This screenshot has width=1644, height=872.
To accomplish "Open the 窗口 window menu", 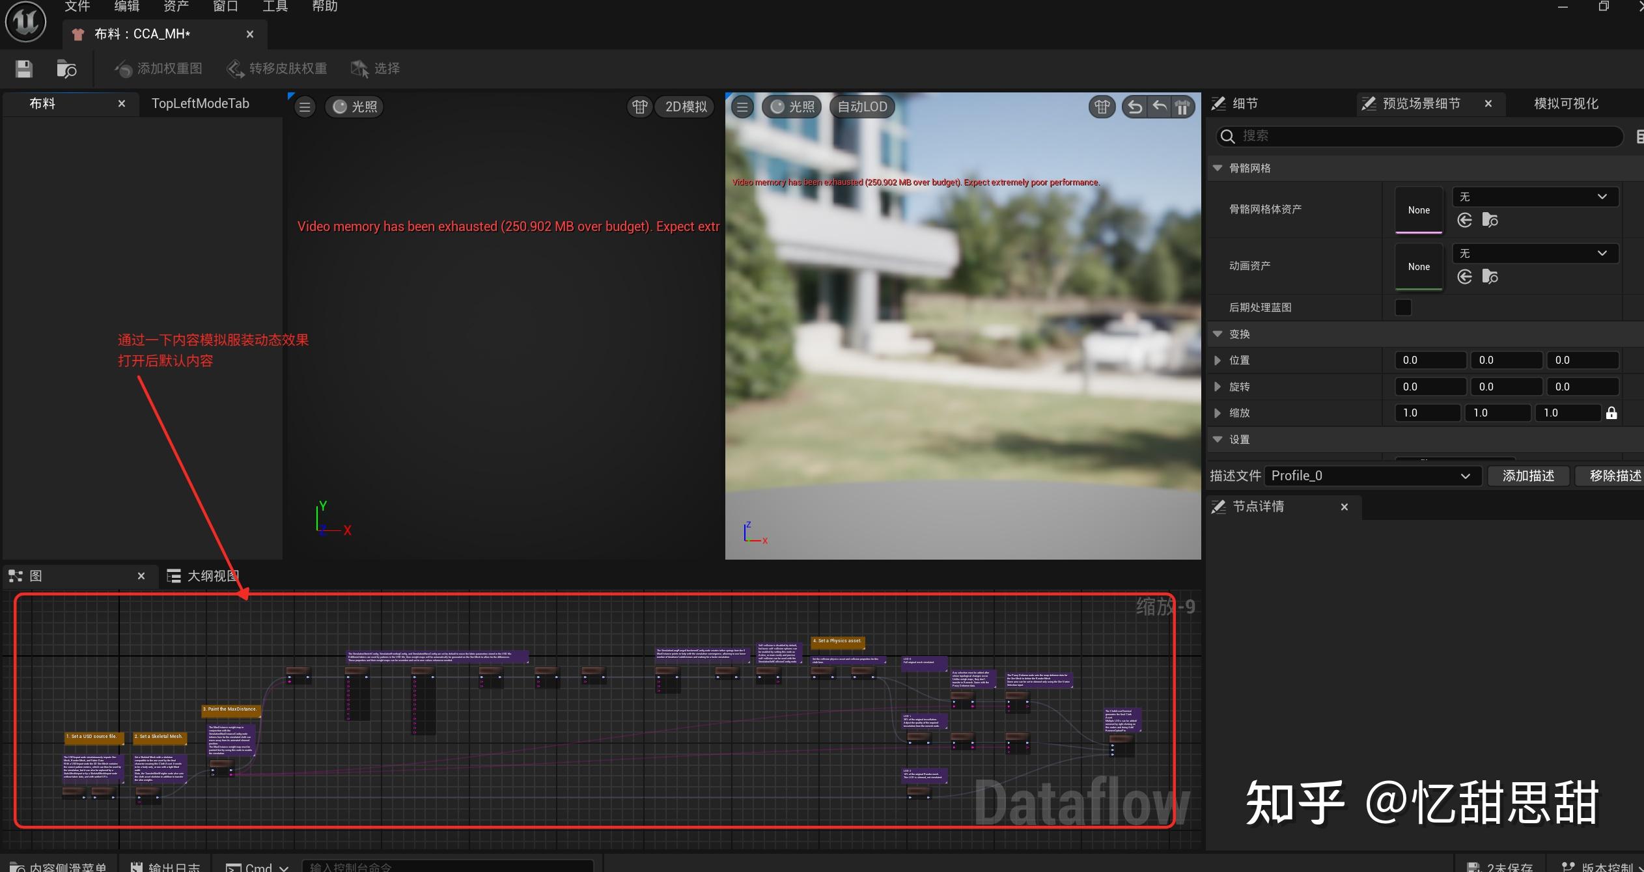I will pyautogui.click(x=225, y=7).
